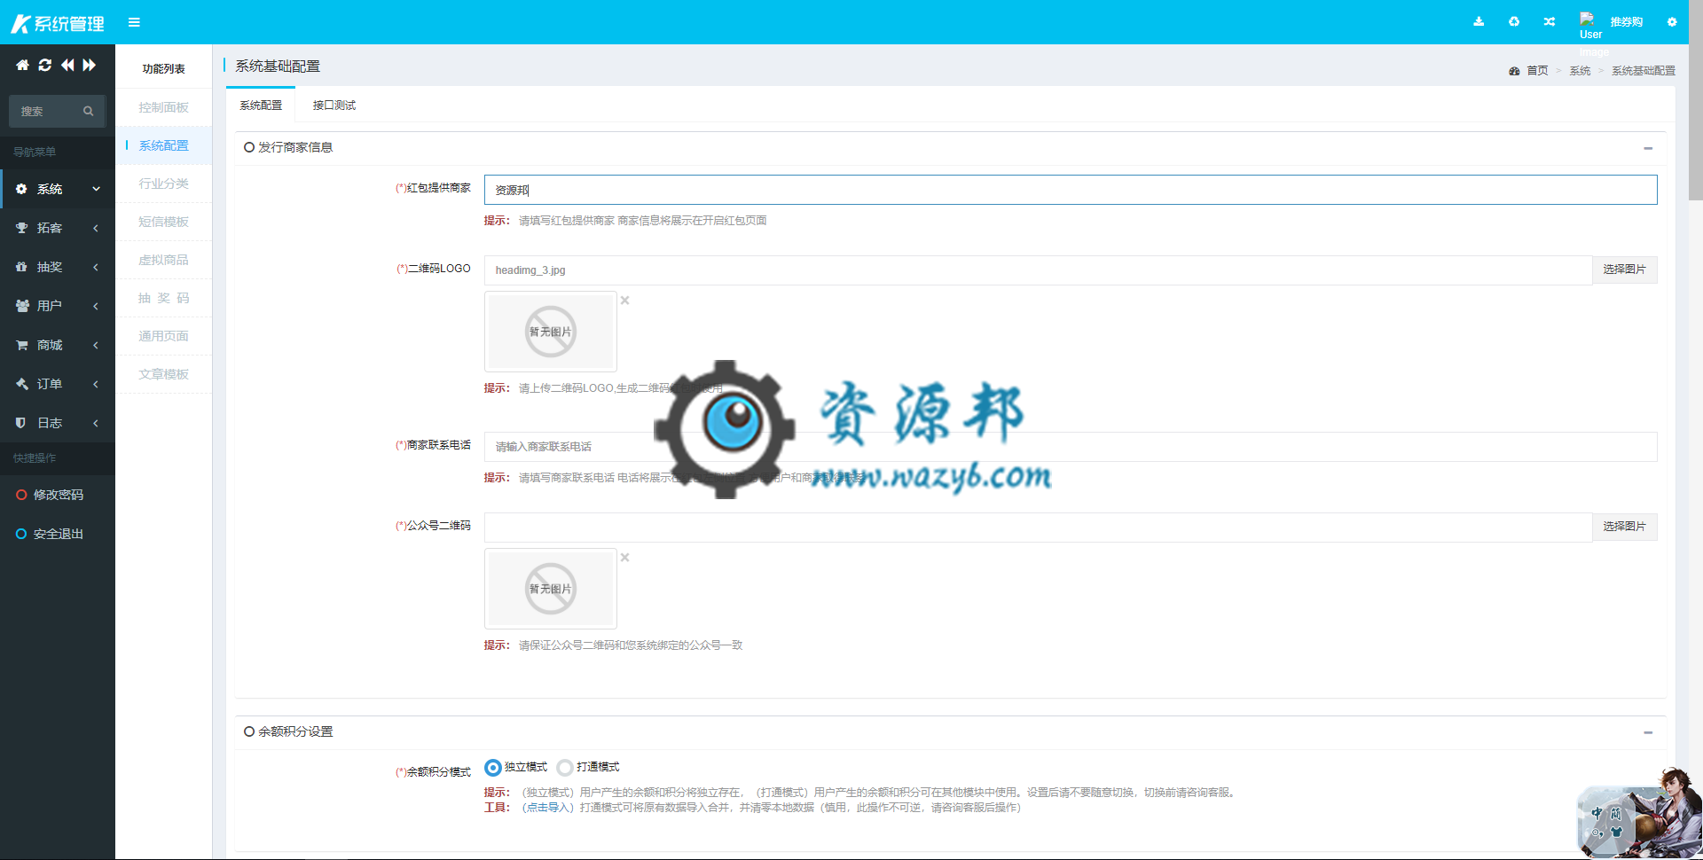This screenshot has height=860, width=1703.
Task: Switch to the 接口测试 tab
Action: click(334, 106)
